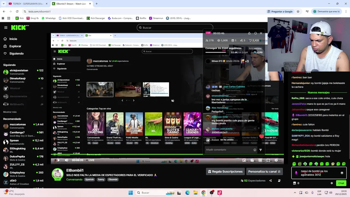Viewport: 350px width, 197px height.
Task: Open the emoji picker in chat input
Action: 342,173
